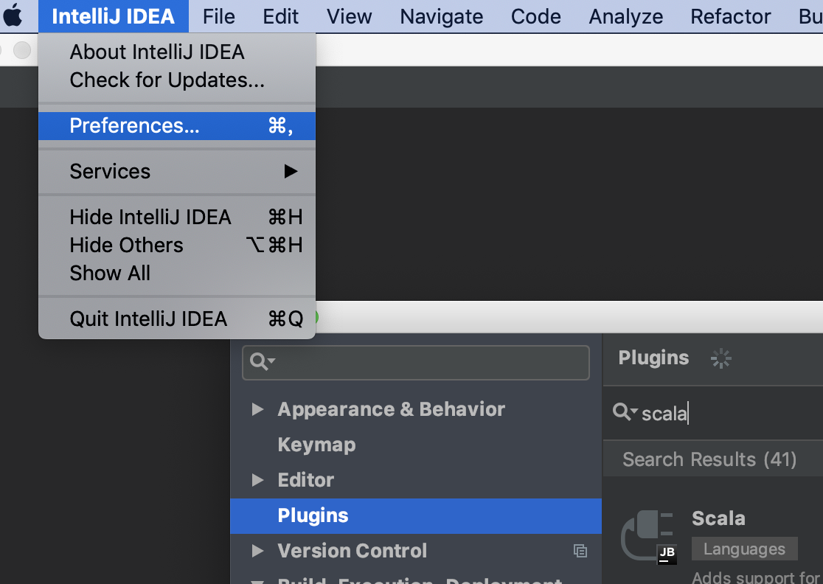Choose Check for Updates
This screenshot has width=823, height=584.
167,80
